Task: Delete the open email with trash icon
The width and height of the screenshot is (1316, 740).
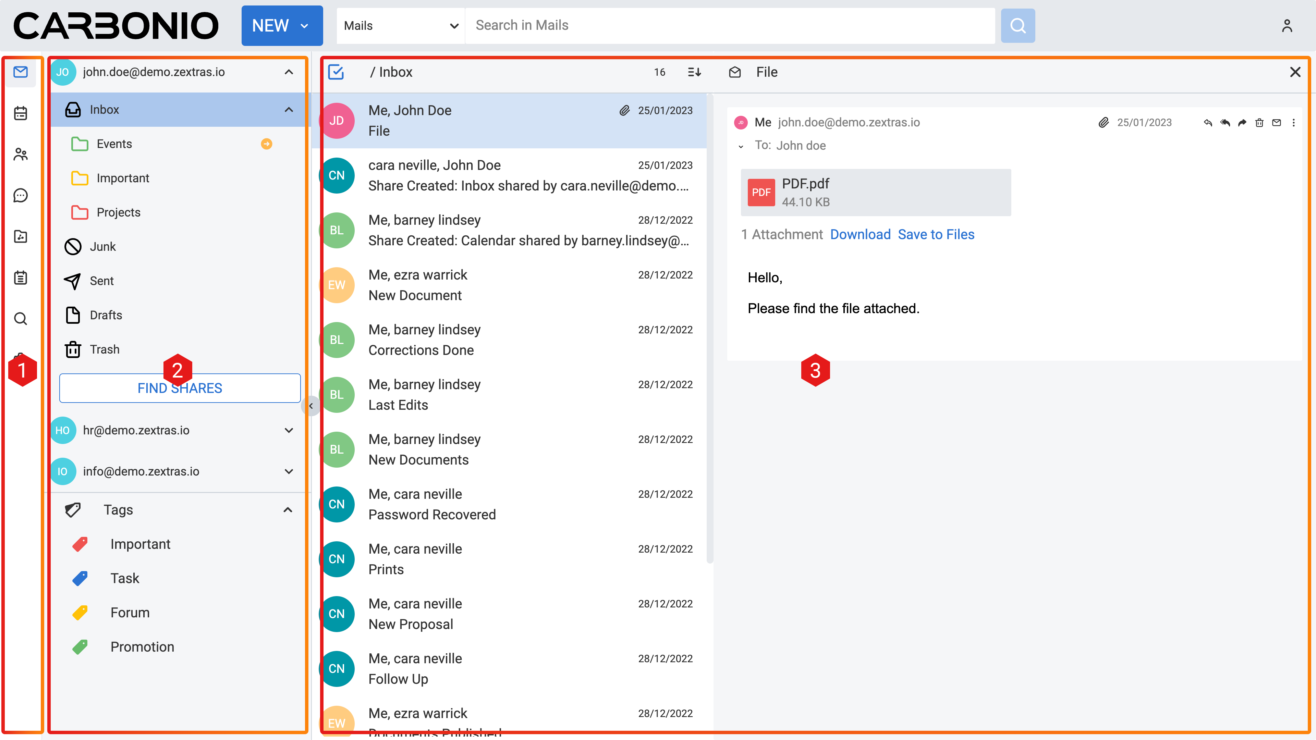Action: point(1259,123)
